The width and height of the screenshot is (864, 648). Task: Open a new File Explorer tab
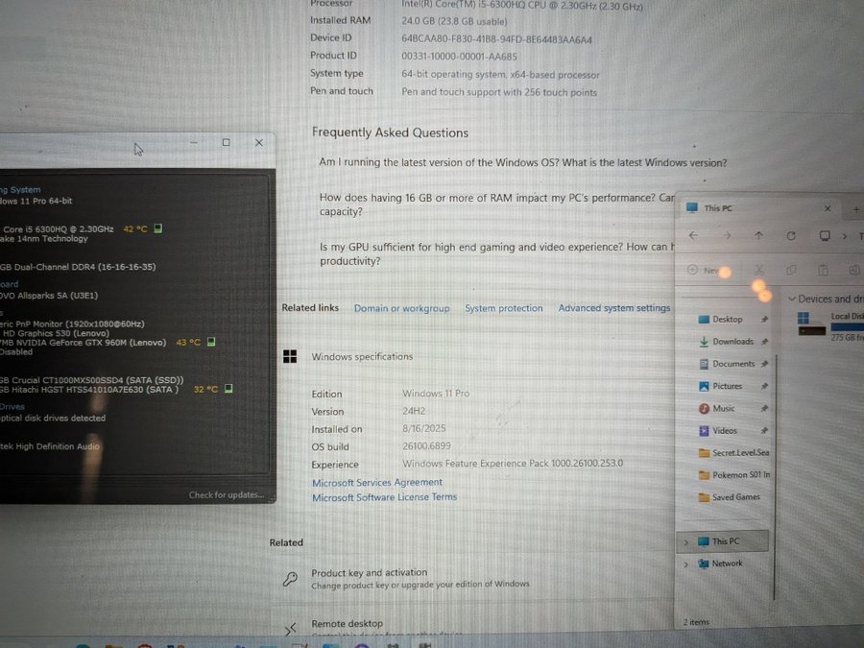(x=856, y=208)
